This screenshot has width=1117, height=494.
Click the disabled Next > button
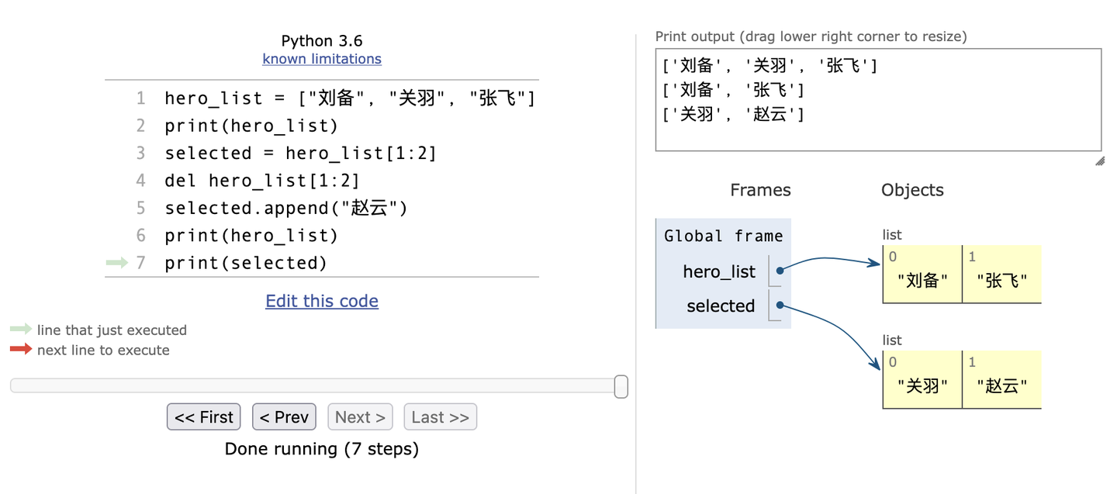click(360, 417)
